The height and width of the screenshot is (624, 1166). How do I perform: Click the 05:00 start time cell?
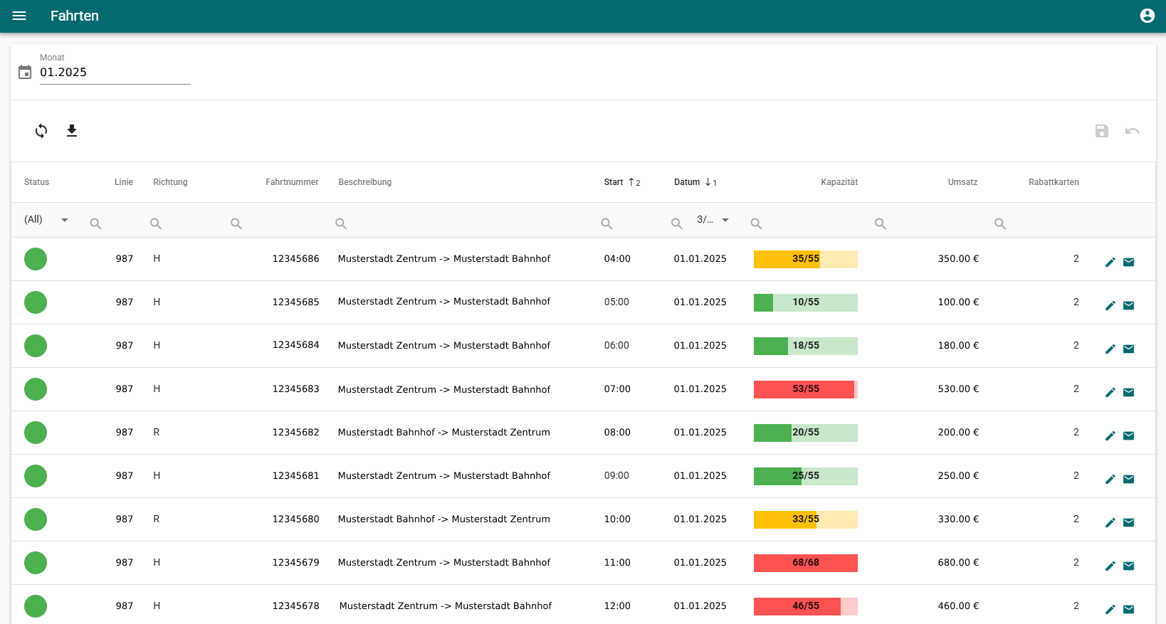coord(616,302)
